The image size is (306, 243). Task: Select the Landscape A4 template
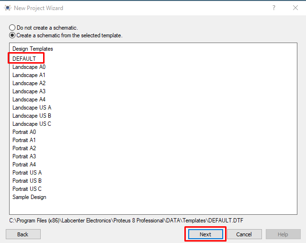click(29, 99)
